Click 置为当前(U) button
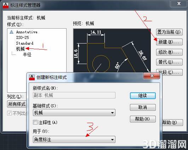Image resolution: width=188 pixels, height=150 pixels. [169, 32]
